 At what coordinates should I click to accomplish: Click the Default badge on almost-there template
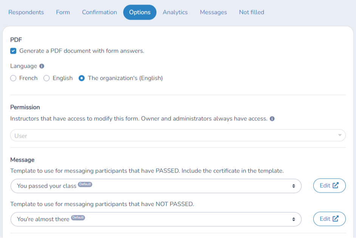tap(78, 218)
